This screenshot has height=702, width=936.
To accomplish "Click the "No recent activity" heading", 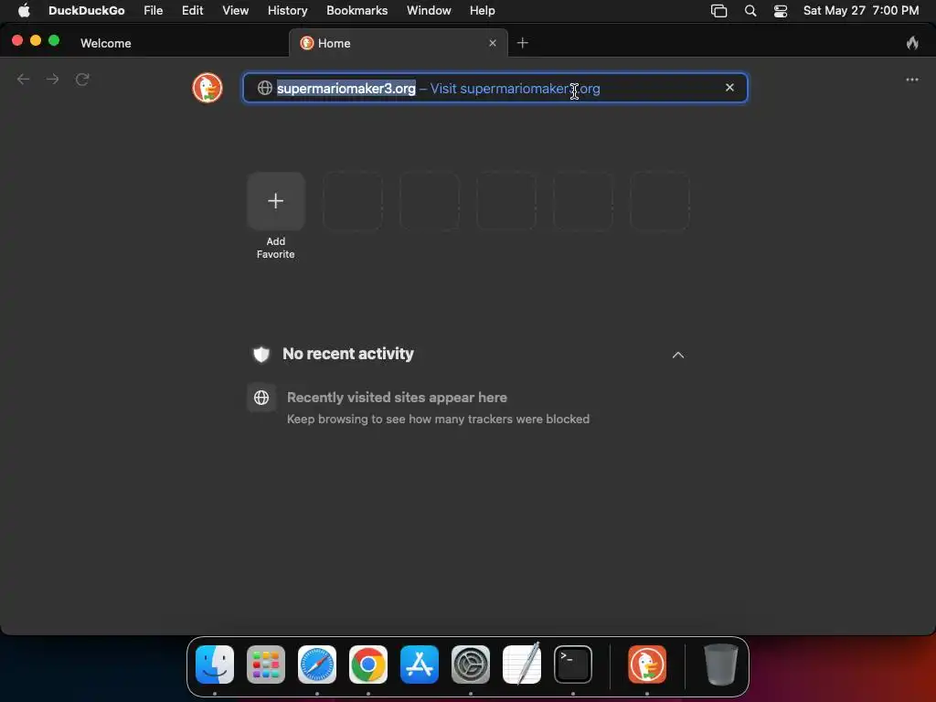I will tap(348, 354).
